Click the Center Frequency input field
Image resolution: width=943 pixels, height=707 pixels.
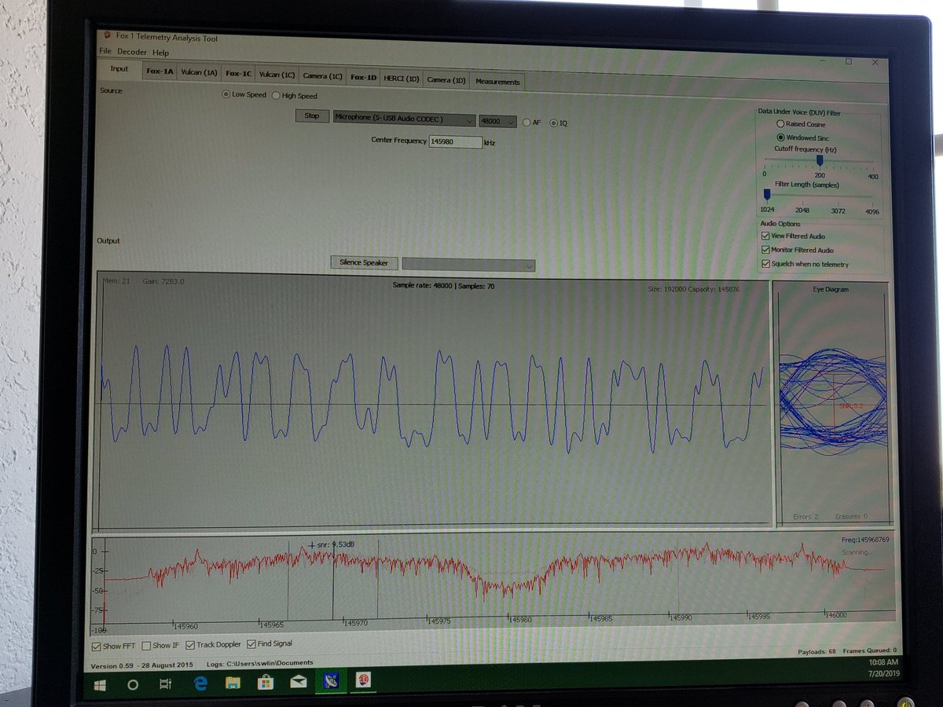point(456,141)
